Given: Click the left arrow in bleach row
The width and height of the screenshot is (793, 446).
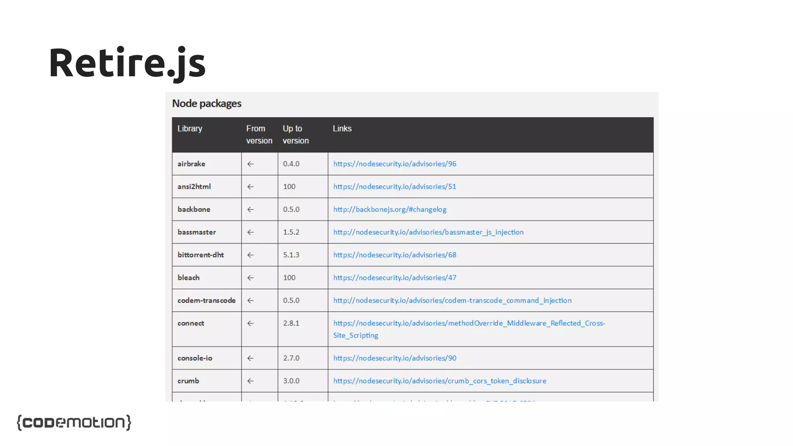Looking at the screenshot, I should click(251, 278).
